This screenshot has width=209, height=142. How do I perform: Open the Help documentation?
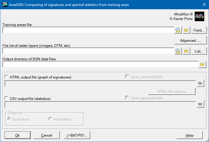click(190, 135)
